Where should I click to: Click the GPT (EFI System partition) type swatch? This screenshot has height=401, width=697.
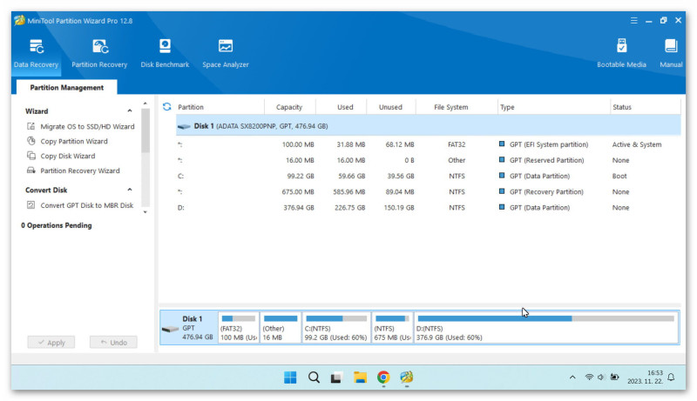pyautogui.click(x=502, y=144)
